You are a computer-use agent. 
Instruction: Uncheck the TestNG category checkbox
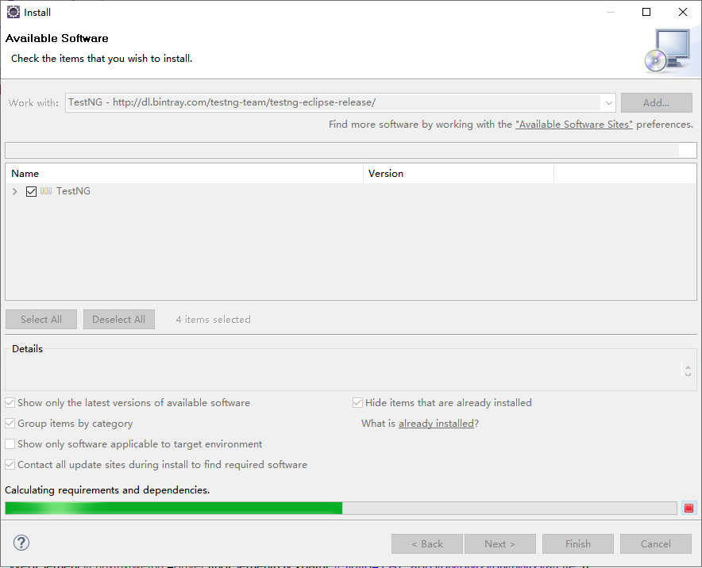[31, 191]
